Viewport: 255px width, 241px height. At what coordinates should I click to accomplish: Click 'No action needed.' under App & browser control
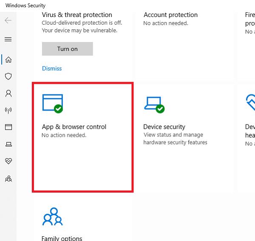pyautogui.click(x=64, y=135)
